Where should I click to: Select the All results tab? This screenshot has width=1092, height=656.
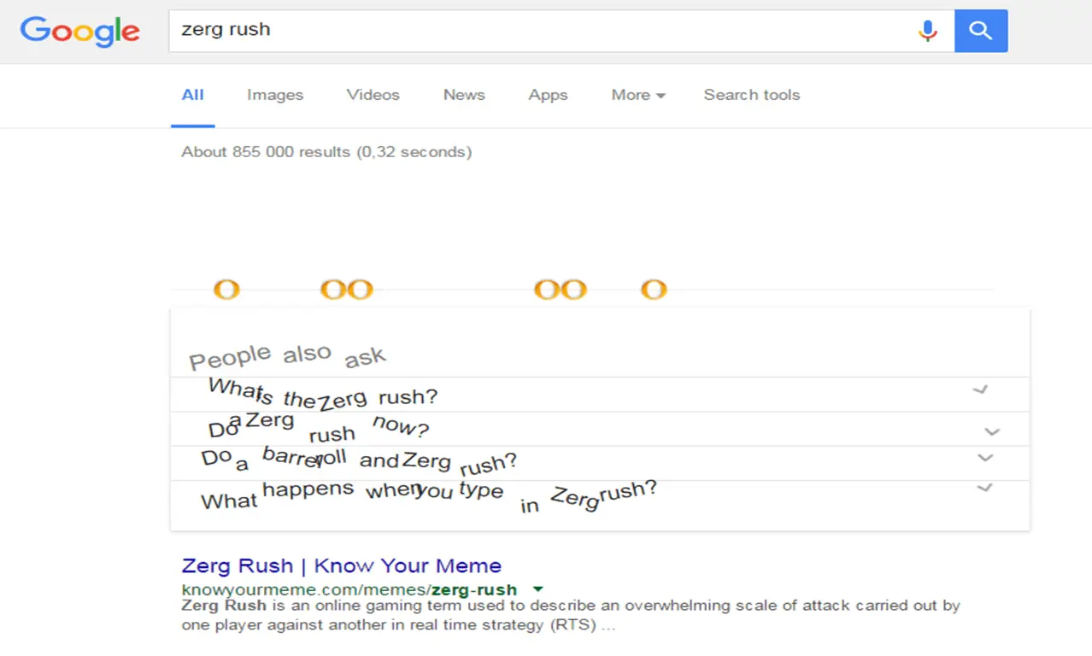click(x=192, y=95)
